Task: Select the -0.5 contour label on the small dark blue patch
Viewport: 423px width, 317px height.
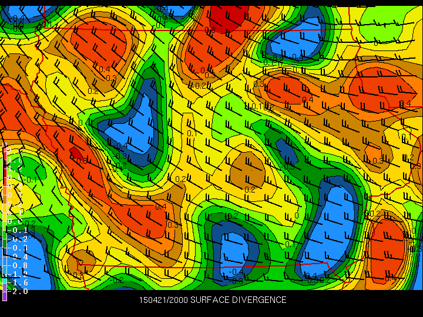Action: (x=287, y=167)
